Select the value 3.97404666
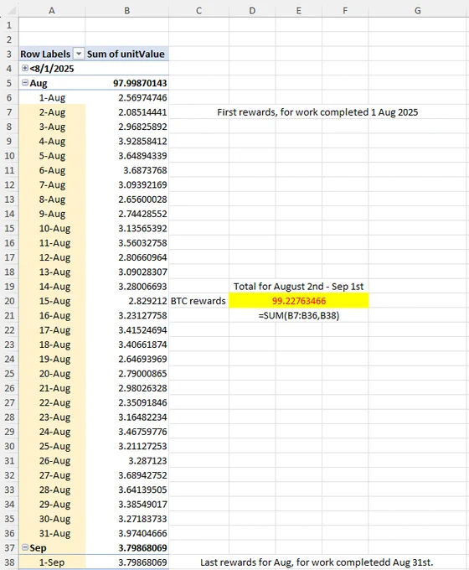This screenshot has width=469, height=570. [x=142, y=533]
